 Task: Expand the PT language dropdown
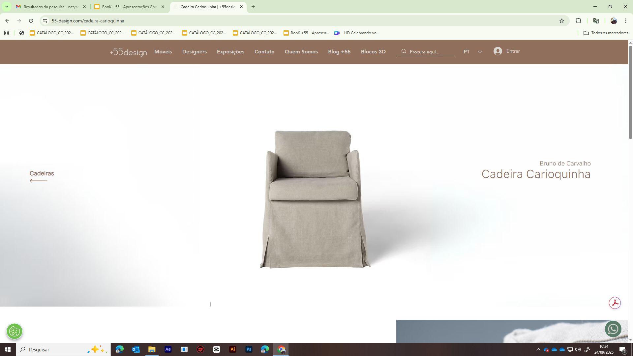pos(480,52)
